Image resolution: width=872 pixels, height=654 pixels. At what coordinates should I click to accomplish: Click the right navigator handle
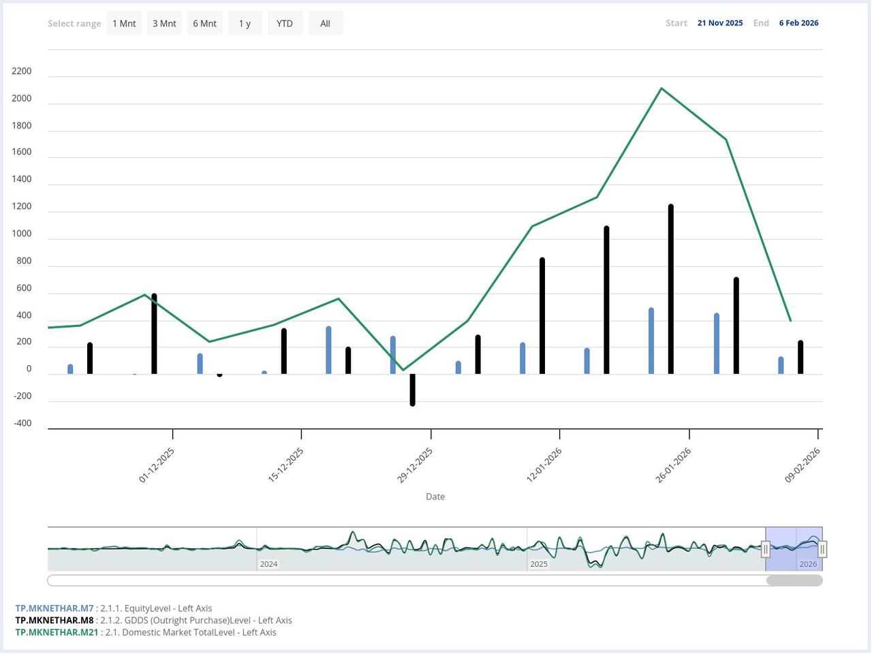click(x=822, y=549)
